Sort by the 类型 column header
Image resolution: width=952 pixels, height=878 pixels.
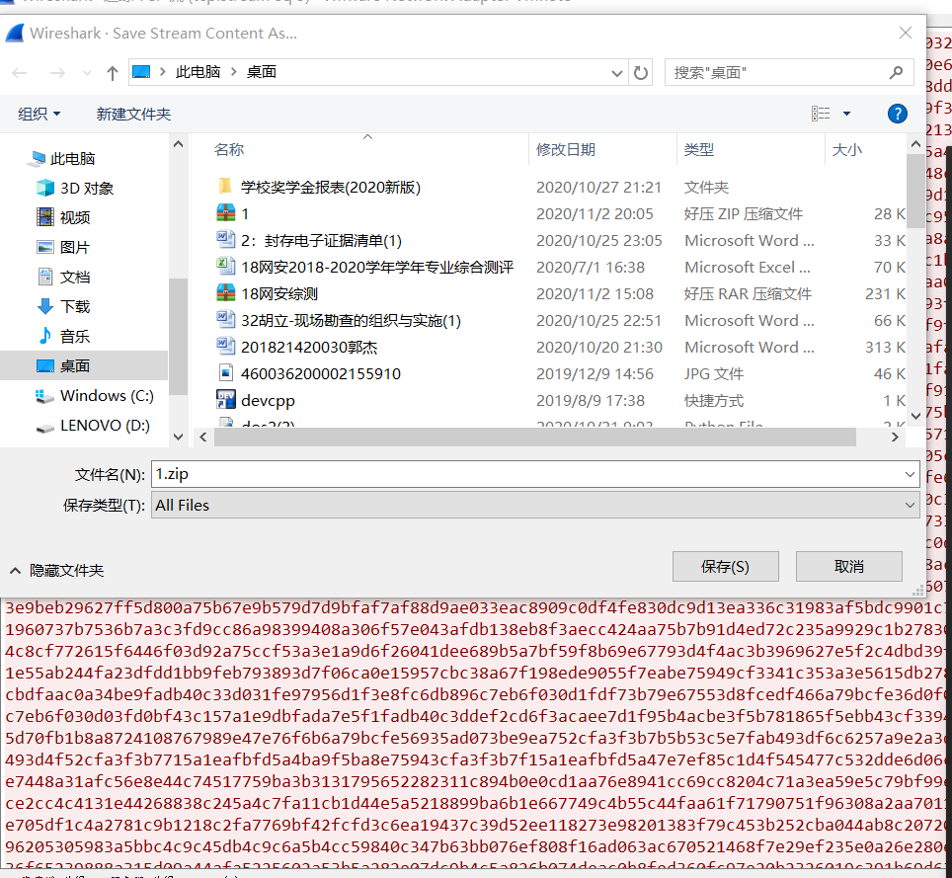point(699,150)
